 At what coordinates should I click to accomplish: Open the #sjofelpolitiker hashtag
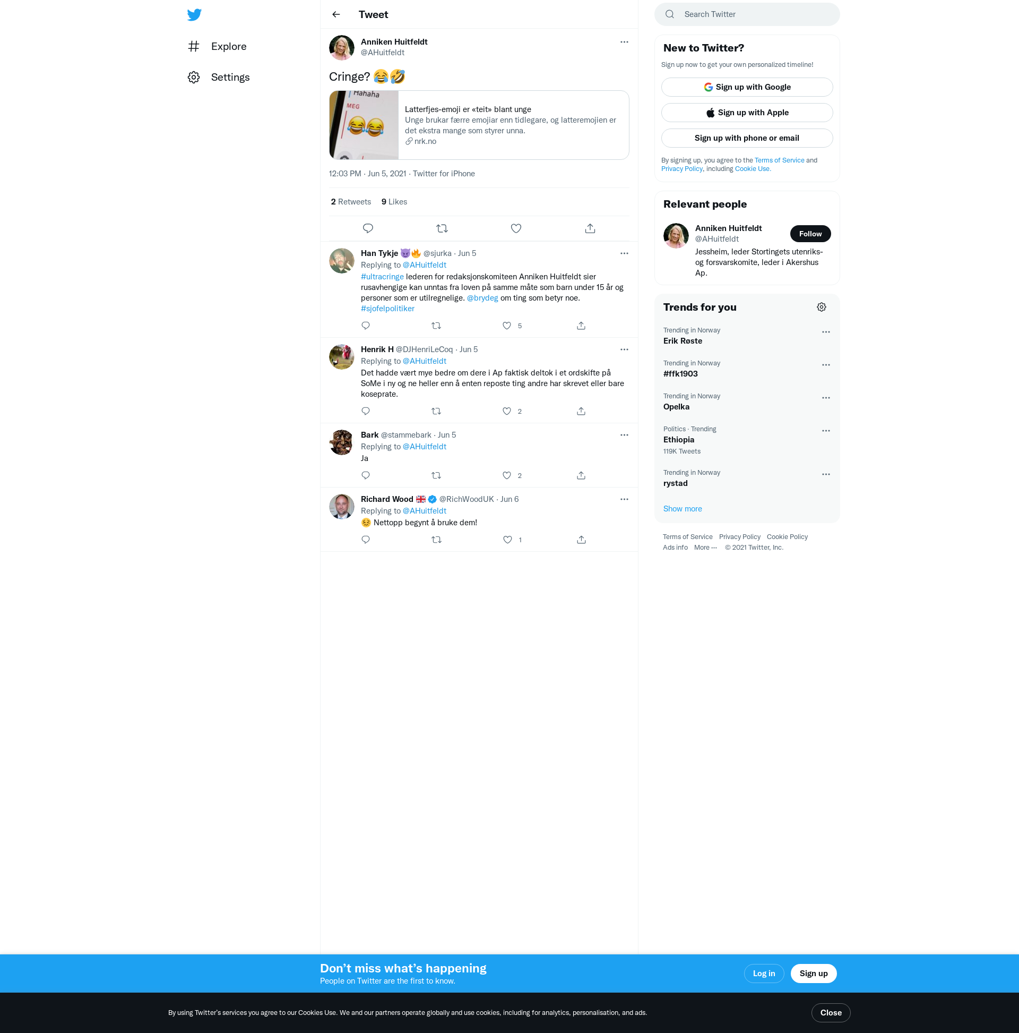point(387,309)
